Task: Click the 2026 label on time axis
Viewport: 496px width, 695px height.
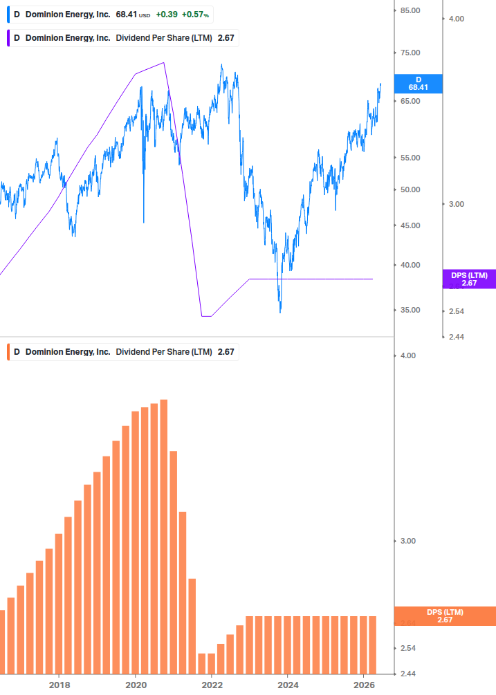Action: point(365,685)
